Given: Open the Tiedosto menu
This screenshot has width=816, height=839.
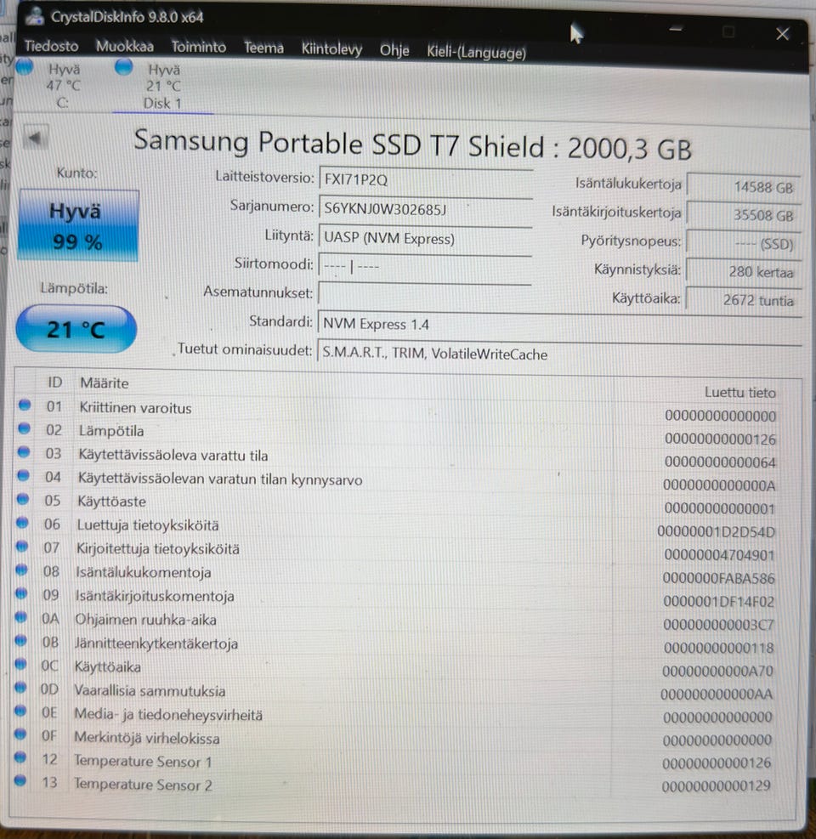Looking at the screenshot, I should 51,46.
